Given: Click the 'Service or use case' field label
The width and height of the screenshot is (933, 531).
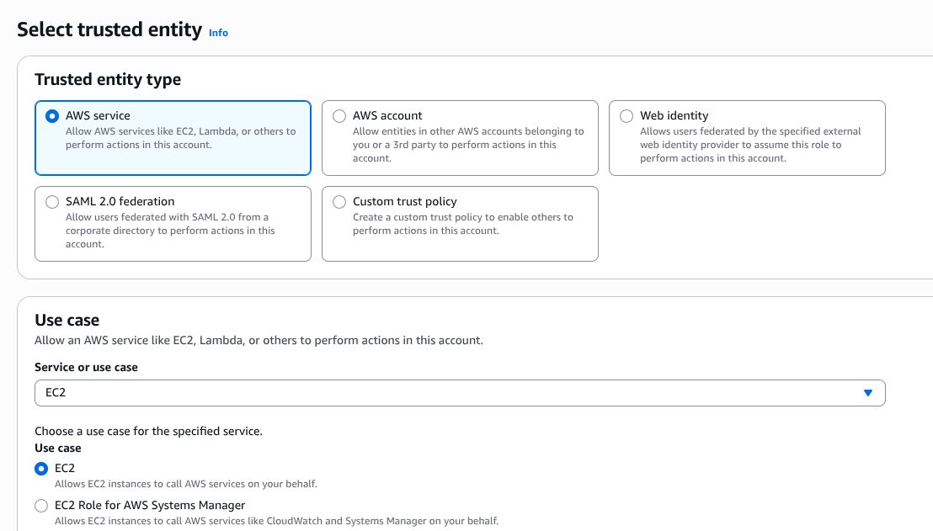Looking at the screenshot, I should tap(86, 367).
